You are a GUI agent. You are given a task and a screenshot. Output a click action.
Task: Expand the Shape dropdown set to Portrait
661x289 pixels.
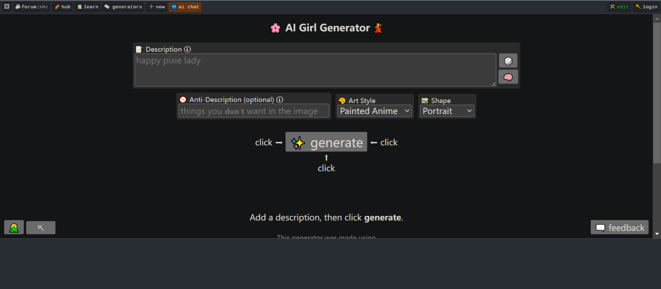click(447, 111)
